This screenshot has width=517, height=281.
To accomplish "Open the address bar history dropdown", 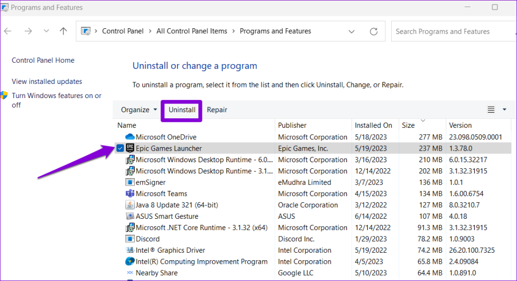I will 351,32.
